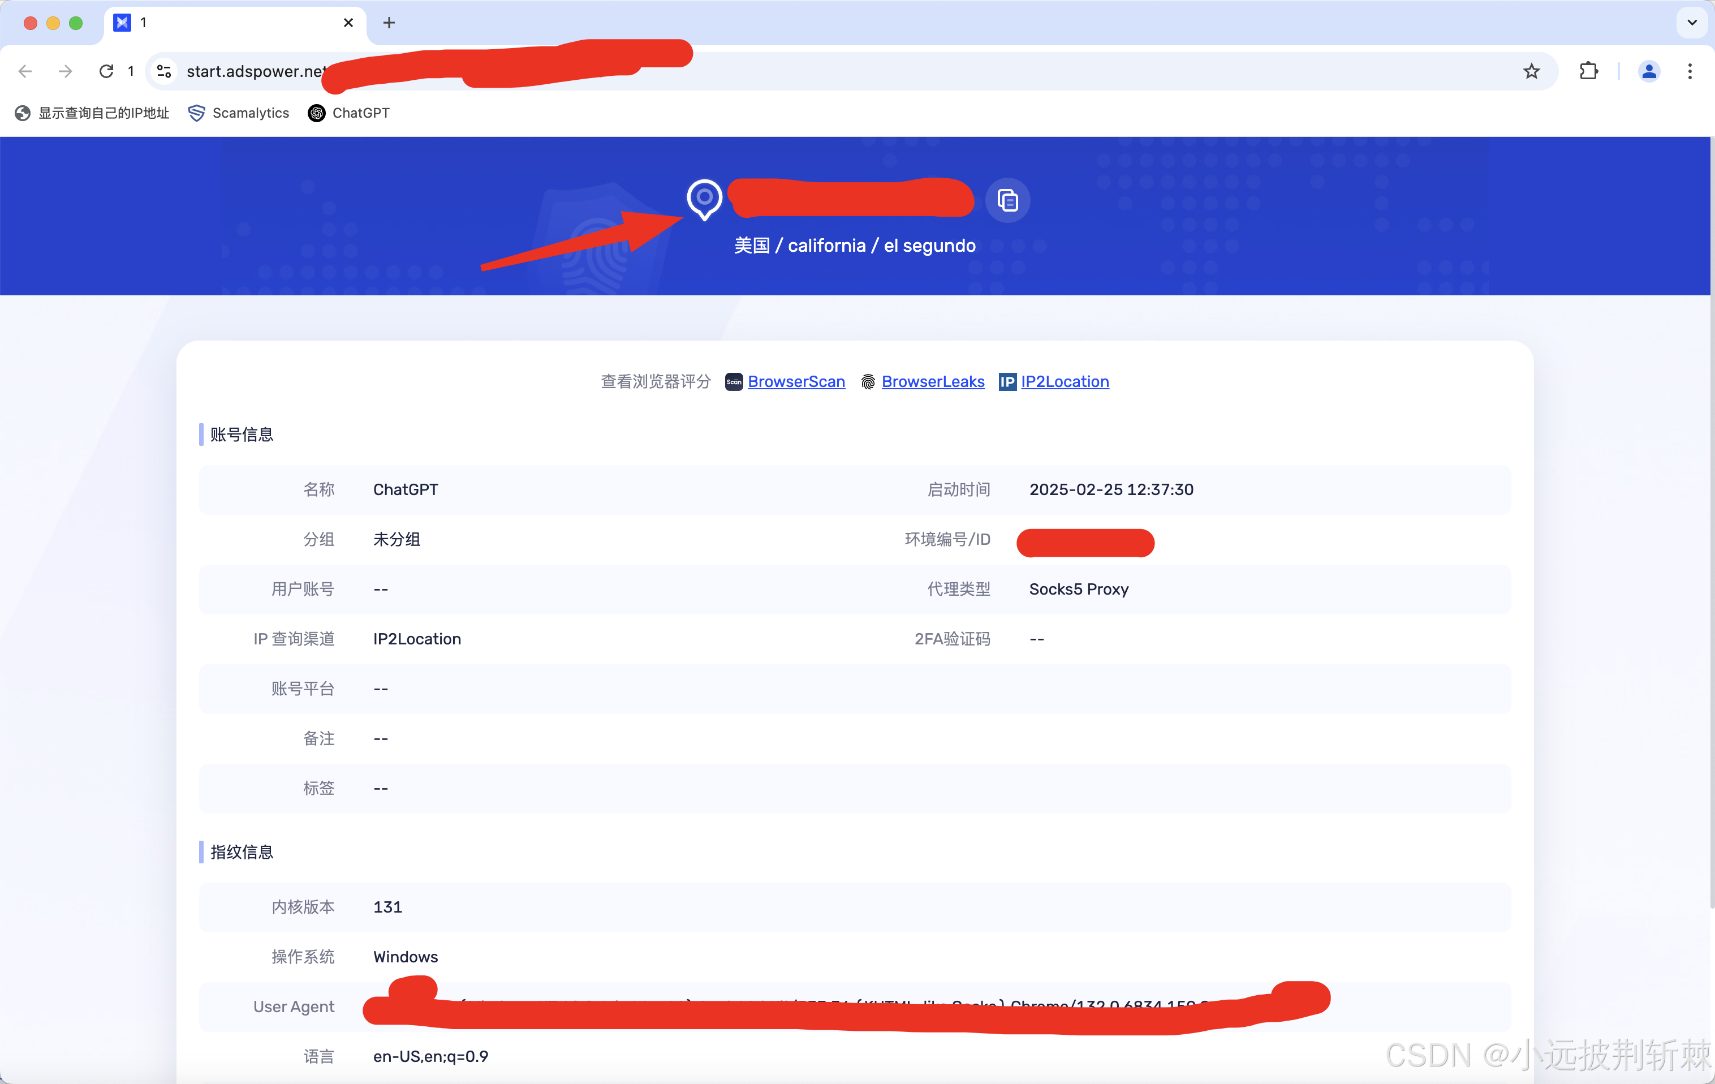Image resolution: width=1715 pixels, height=1084 pixels.
Task: Navigate back with the back arrow
Action: (x=25, y=71)
